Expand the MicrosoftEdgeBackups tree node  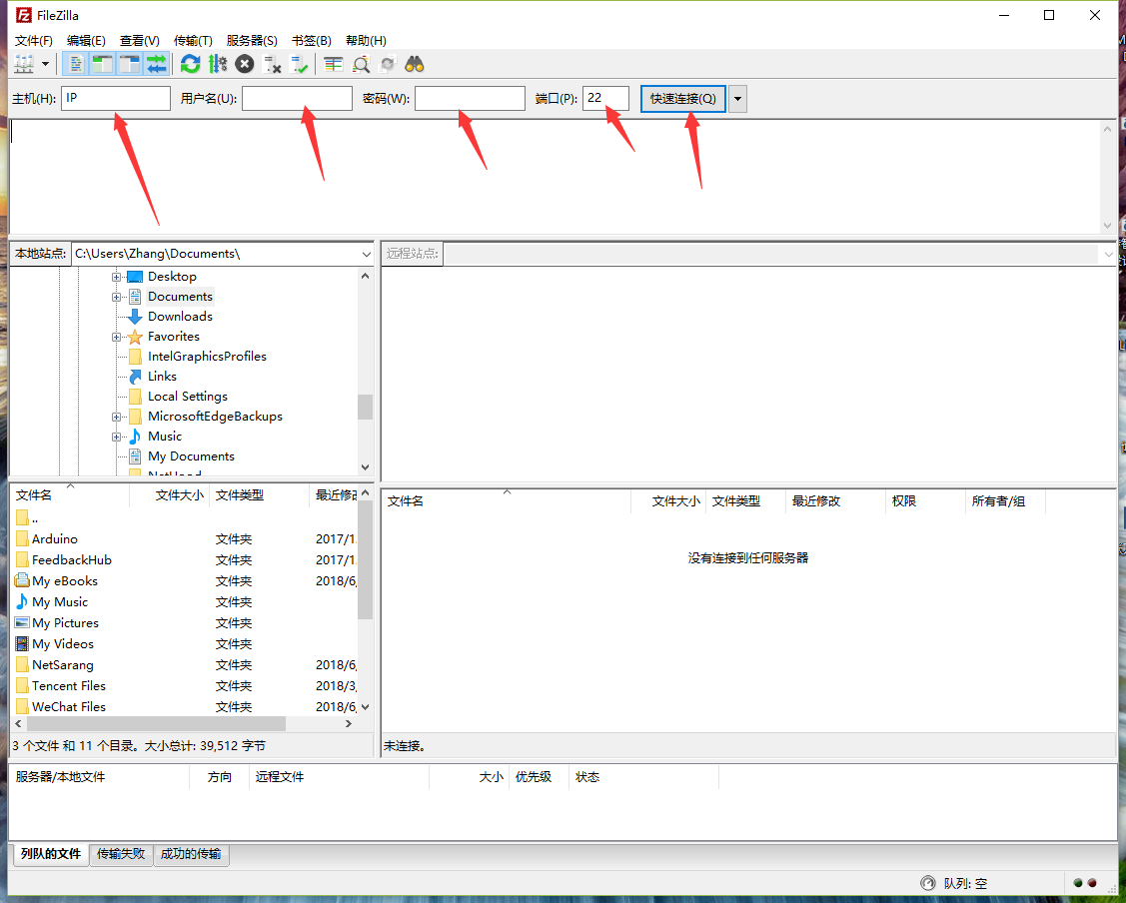(116, 418)
